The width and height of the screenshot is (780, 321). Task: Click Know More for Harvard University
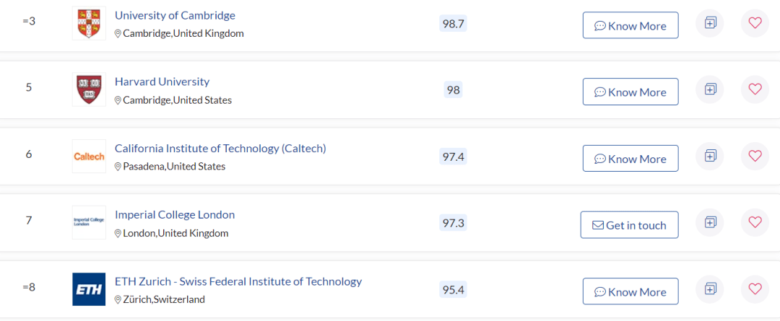click(x=630, y=92)
